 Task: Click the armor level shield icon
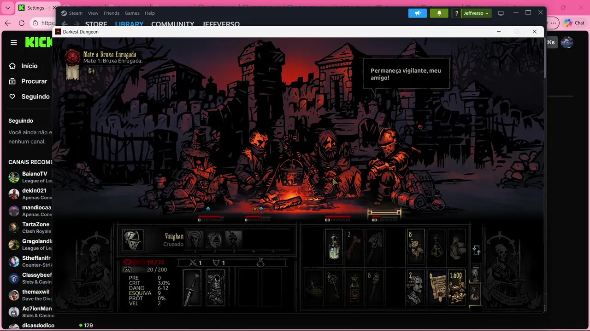coord(216,263)
